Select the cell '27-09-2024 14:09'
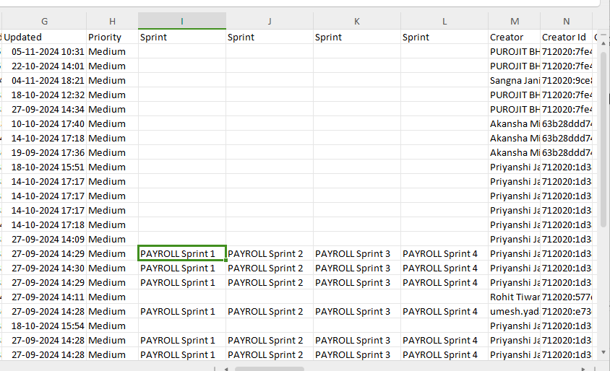This screenshot has height=371, width=610. pyautogui.click(x=44, y=240)
